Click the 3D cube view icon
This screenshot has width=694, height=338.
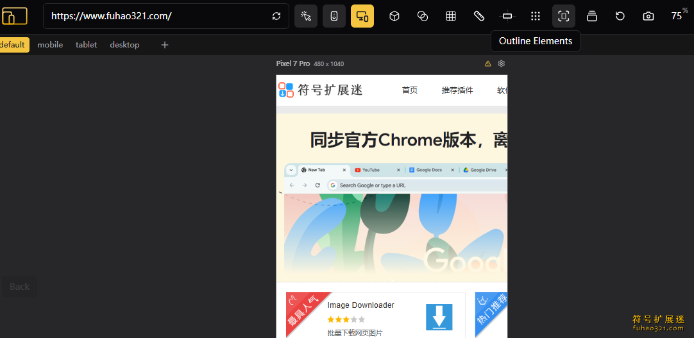tap(394, 17)
